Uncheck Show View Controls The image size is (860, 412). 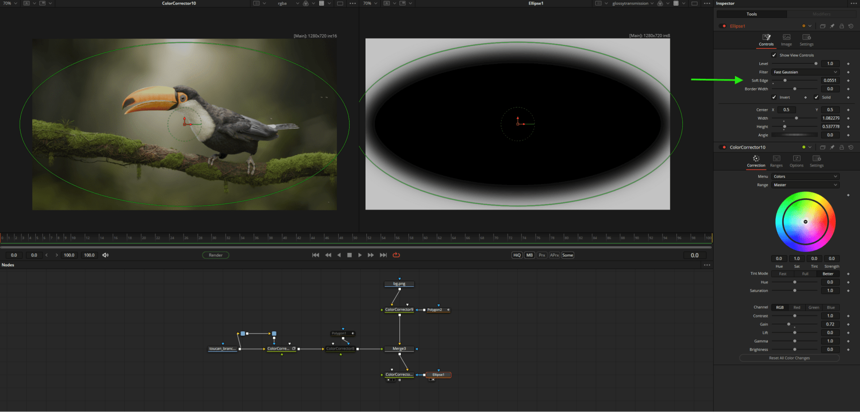pyautogui.click(x=774, y=55)
